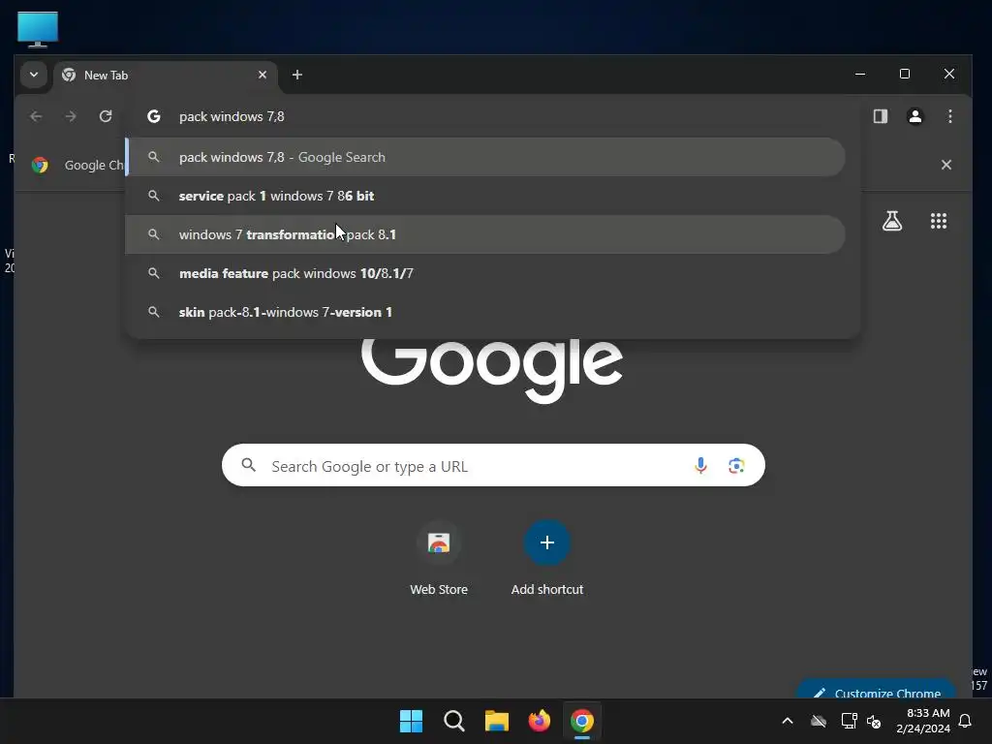Dismiss the Google Chrome info bar
The width and height of the screenshot is (992, 744).
click(x=945, y=165)
